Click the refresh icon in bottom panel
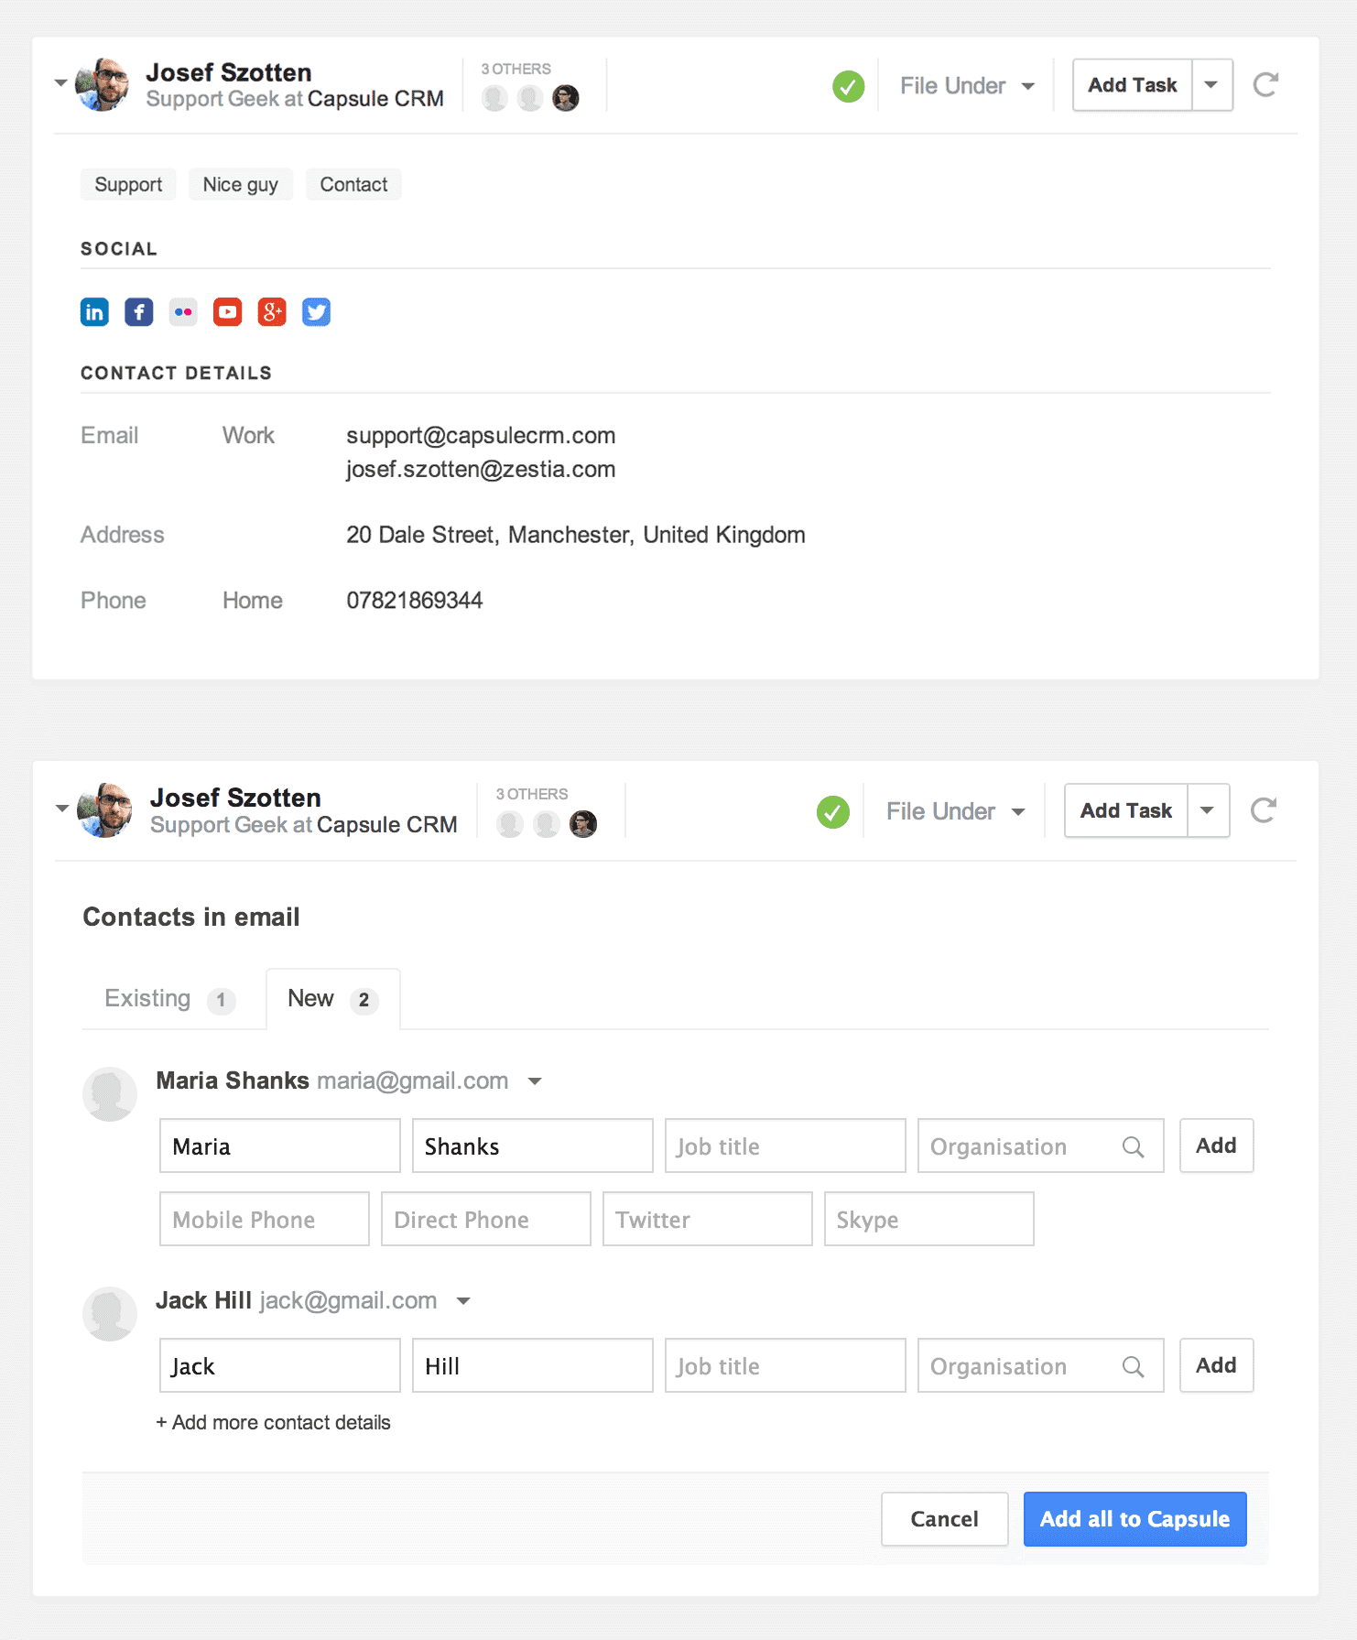This screenshot has height=1640, width=1357. tap(1264, 810)
